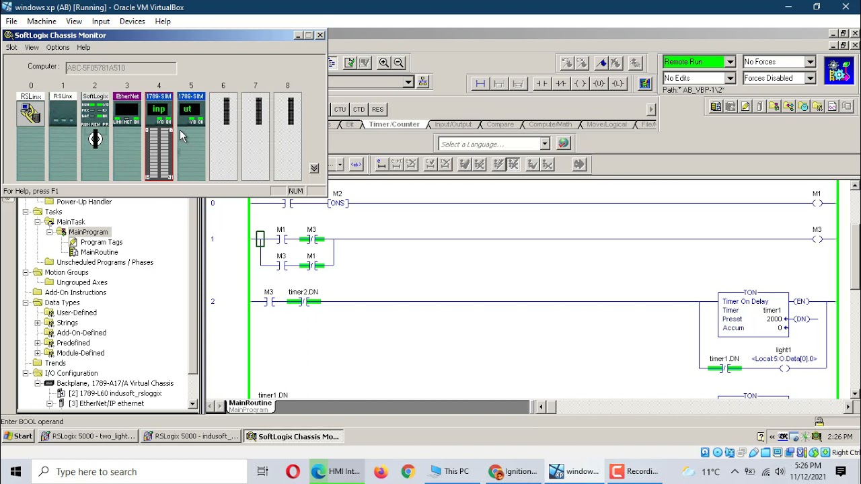Toggle the SoftLogix controller key switch
Screen dimensions: 861x484
(x=95, y=139)
